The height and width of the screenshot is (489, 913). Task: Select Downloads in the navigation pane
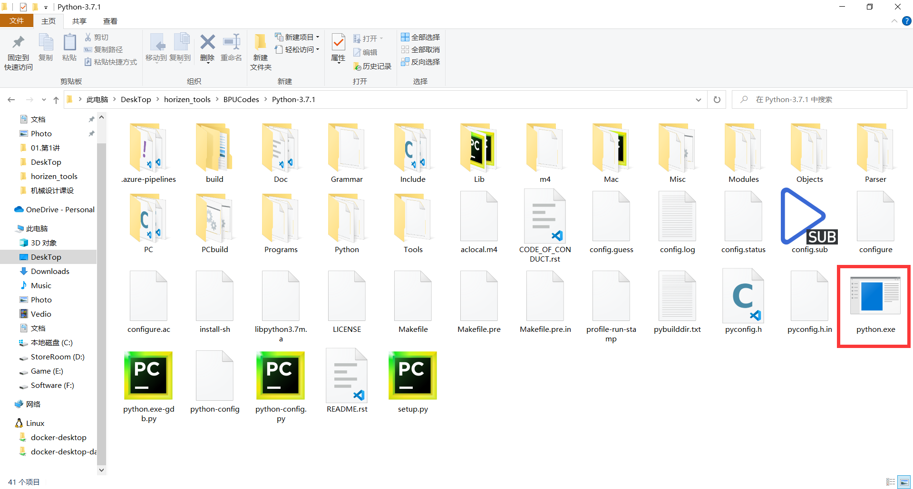click(50, 271)
